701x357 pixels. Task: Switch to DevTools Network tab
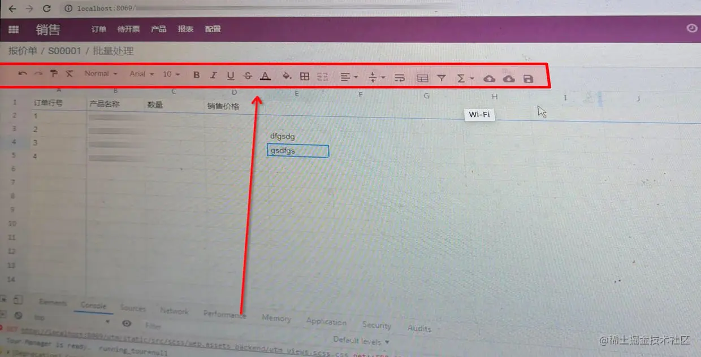click(x=174, y=311)
